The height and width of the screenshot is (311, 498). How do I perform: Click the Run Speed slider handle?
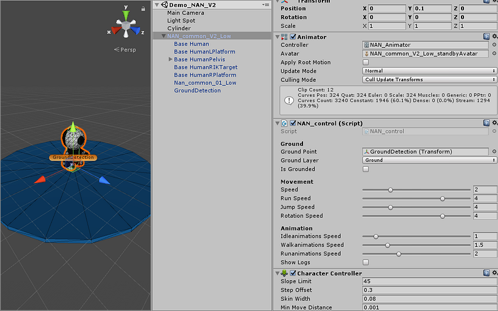click(442, 199)
